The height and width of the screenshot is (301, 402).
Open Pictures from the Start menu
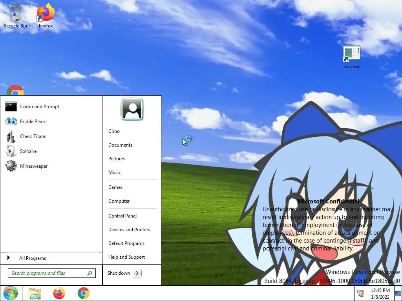(116, 159)
